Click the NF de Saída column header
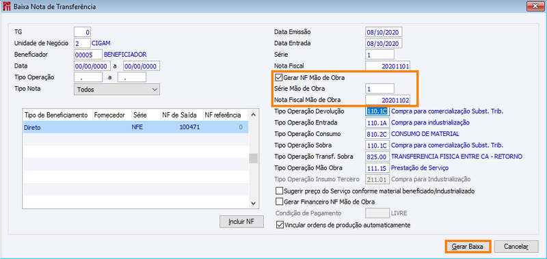 point(181,115)
